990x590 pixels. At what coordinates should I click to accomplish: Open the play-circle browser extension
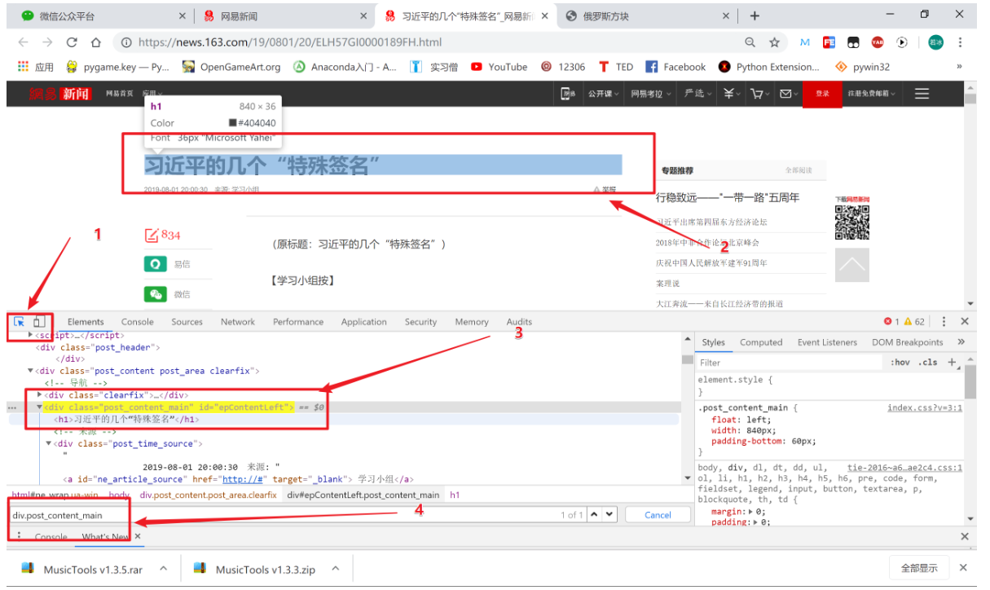point(902,42)
